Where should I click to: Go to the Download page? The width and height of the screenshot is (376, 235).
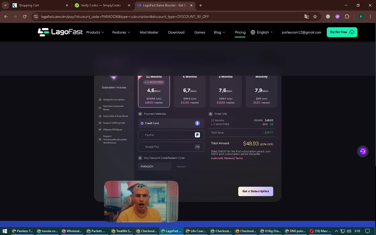click(176, 32)
